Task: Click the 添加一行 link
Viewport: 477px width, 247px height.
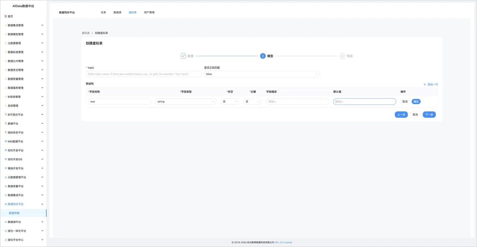Action: pos(431,84)
